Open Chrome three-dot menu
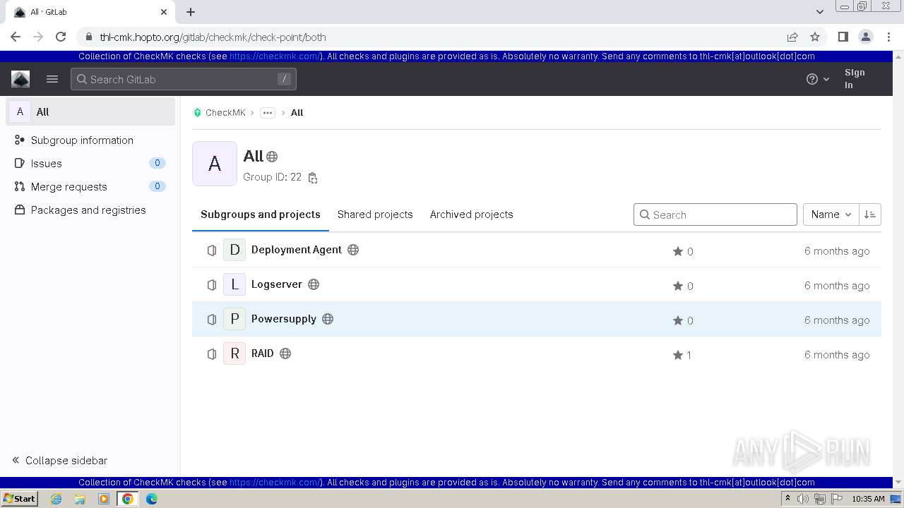 click(888, 37)
